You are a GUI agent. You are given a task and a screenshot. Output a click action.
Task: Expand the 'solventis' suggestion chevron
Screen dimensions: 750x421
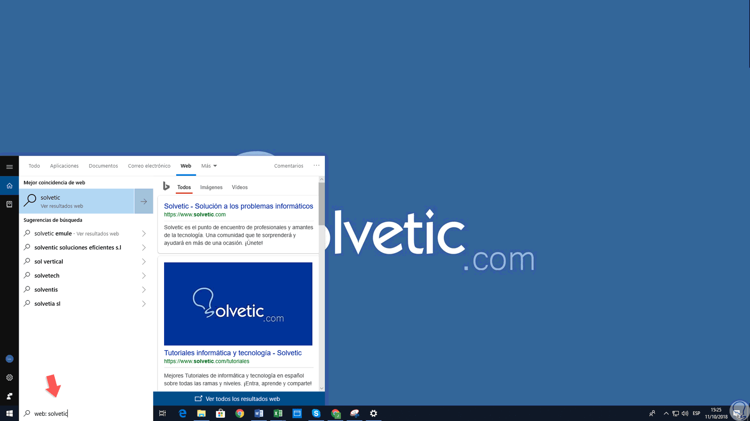click(x=144, y=290)
